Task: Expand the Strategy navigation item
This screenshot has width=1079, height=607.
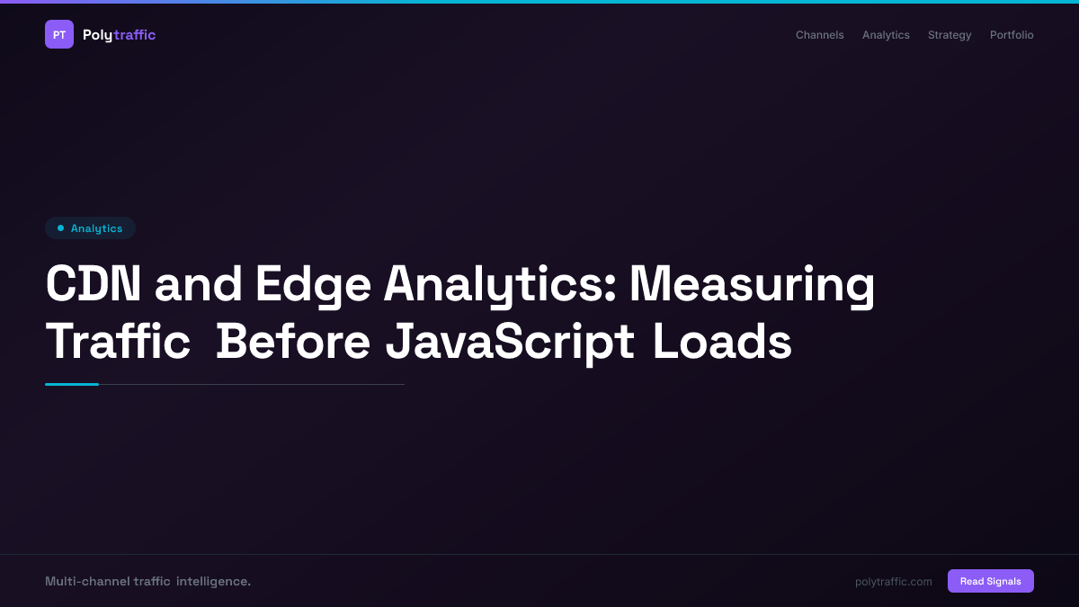Action: pyautogui.click(x=950, y=35)
